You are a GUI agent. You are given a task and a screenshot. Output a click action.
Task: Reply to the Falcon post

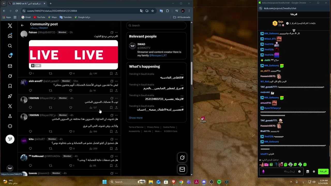coord(30,73)
